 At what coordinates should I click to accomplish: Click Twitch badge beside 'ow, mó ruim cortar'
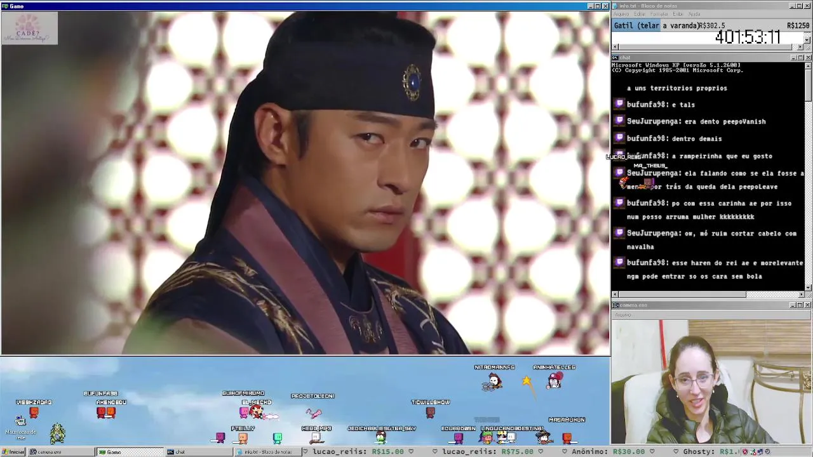[619, 232]
